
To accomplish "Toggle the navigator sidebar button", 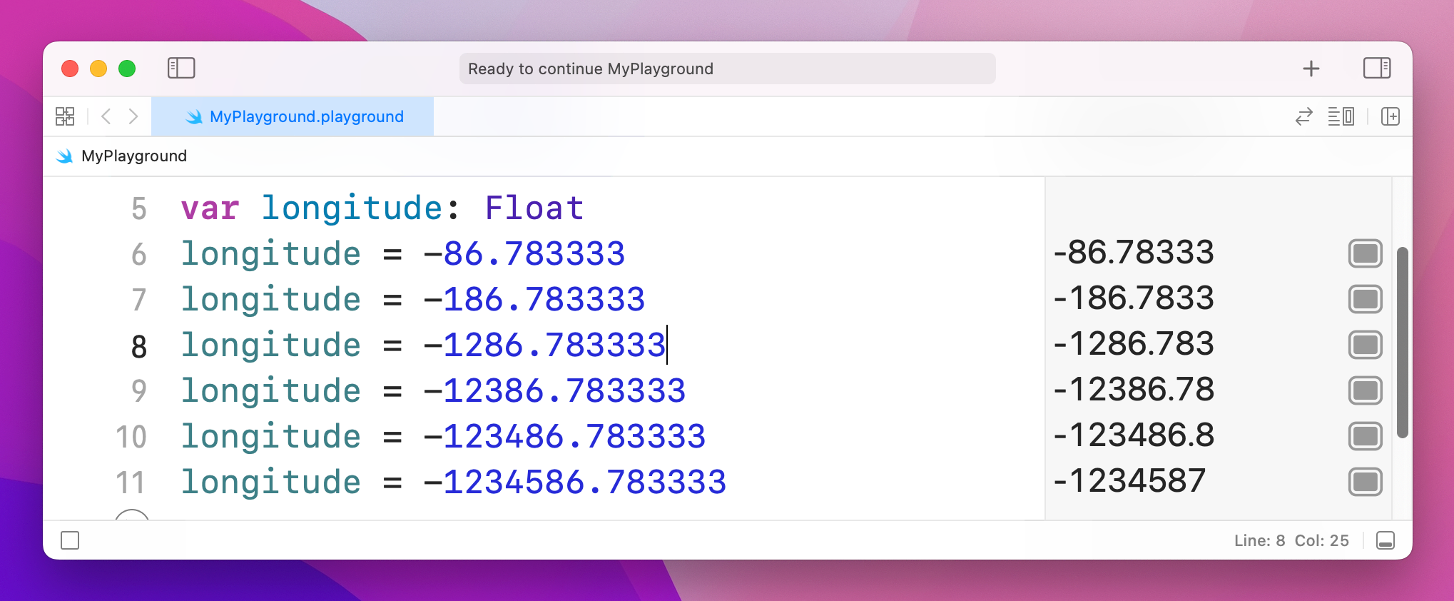I will tap(181, 69).
